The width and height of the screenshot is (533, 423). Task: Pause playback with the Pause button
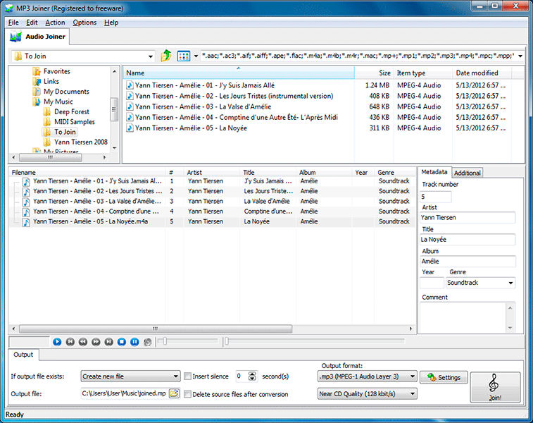134,342
